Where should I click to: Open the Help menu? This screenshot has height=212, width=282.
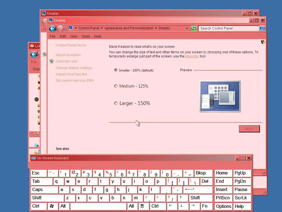98,36
